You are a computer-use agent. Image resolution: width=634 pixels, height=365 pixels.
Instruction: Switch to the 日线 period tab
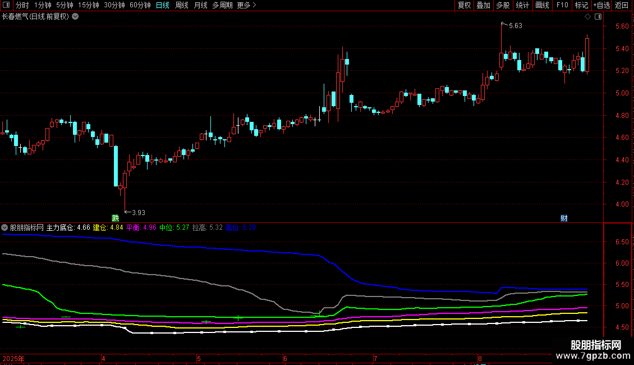point(163,5)
